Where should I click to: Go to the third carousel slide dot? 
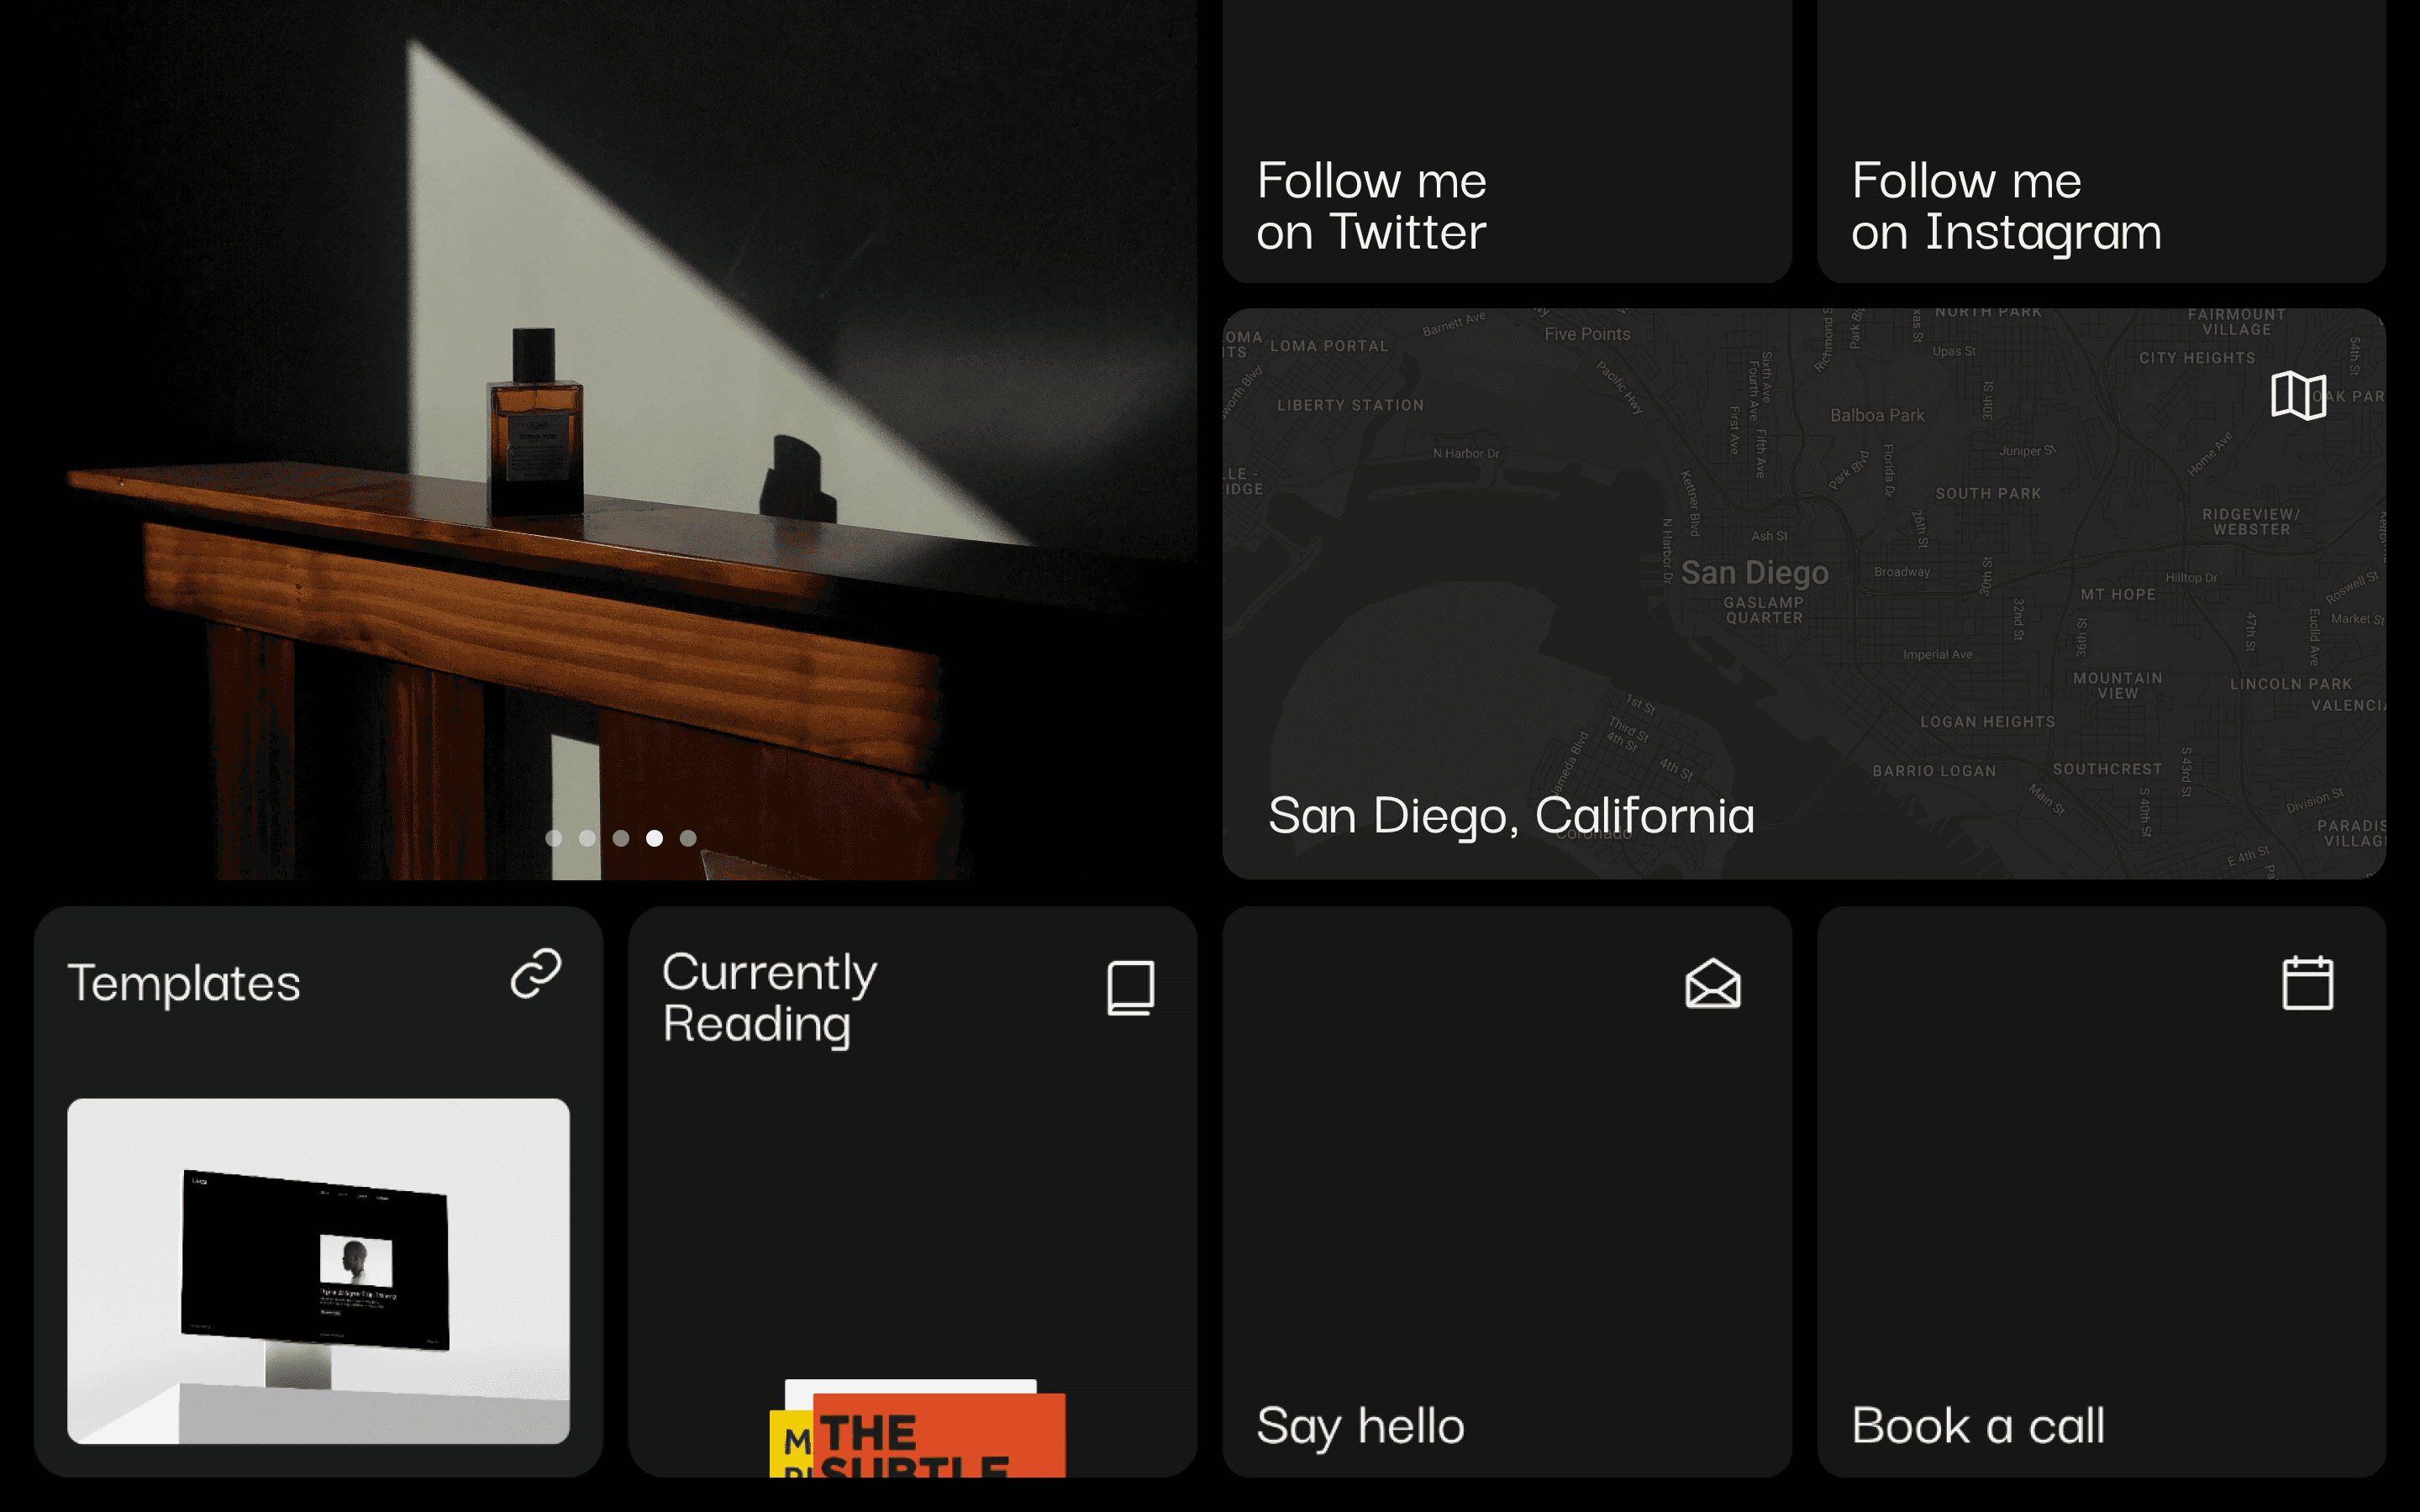[621, 838]
